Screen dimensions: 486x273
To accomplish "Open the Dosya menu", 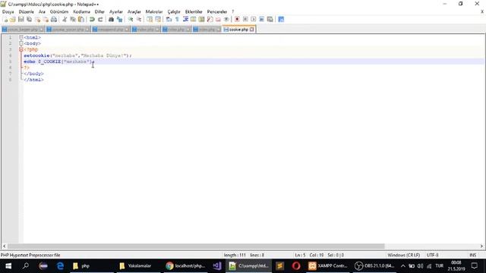I will tap(8, 12).
